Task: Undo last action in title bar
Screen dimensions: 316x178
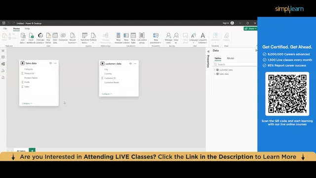Action: coord(9,23)
